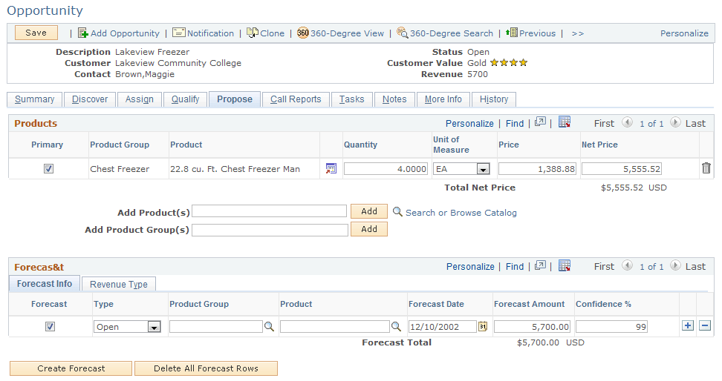
Task: Click the Add Product Group(s) text field
Action: (x=270, y=230)
